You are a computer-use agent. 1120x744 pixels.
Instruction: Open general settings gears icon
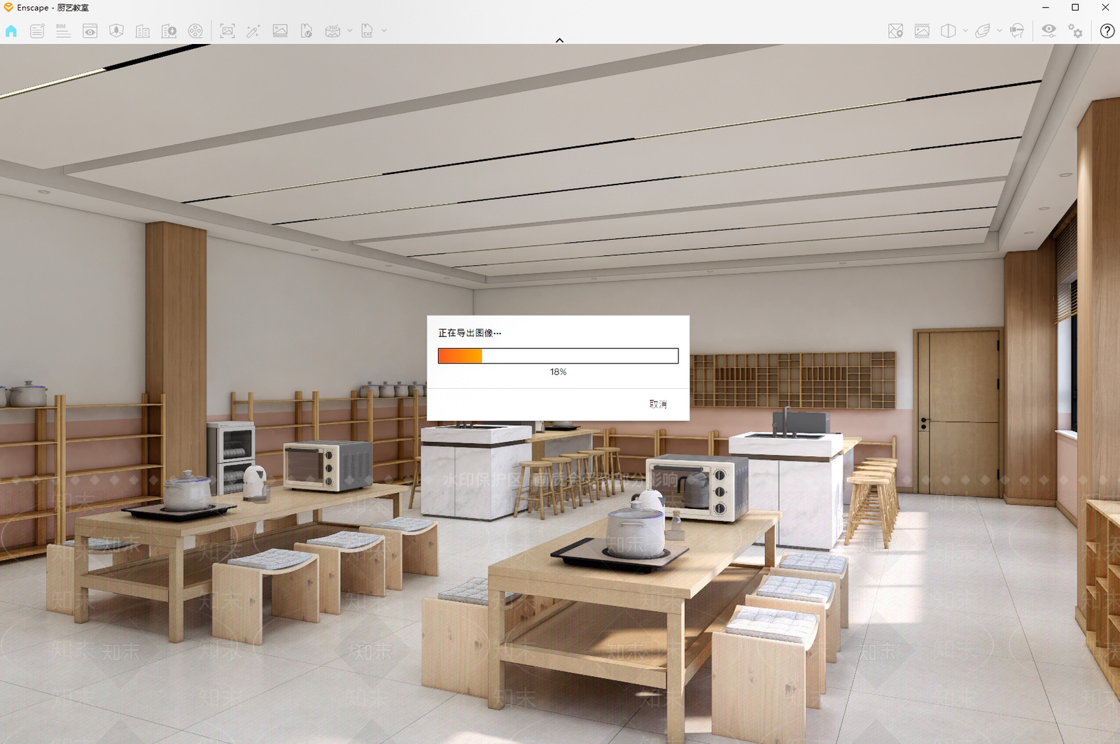coord(1075,31)
